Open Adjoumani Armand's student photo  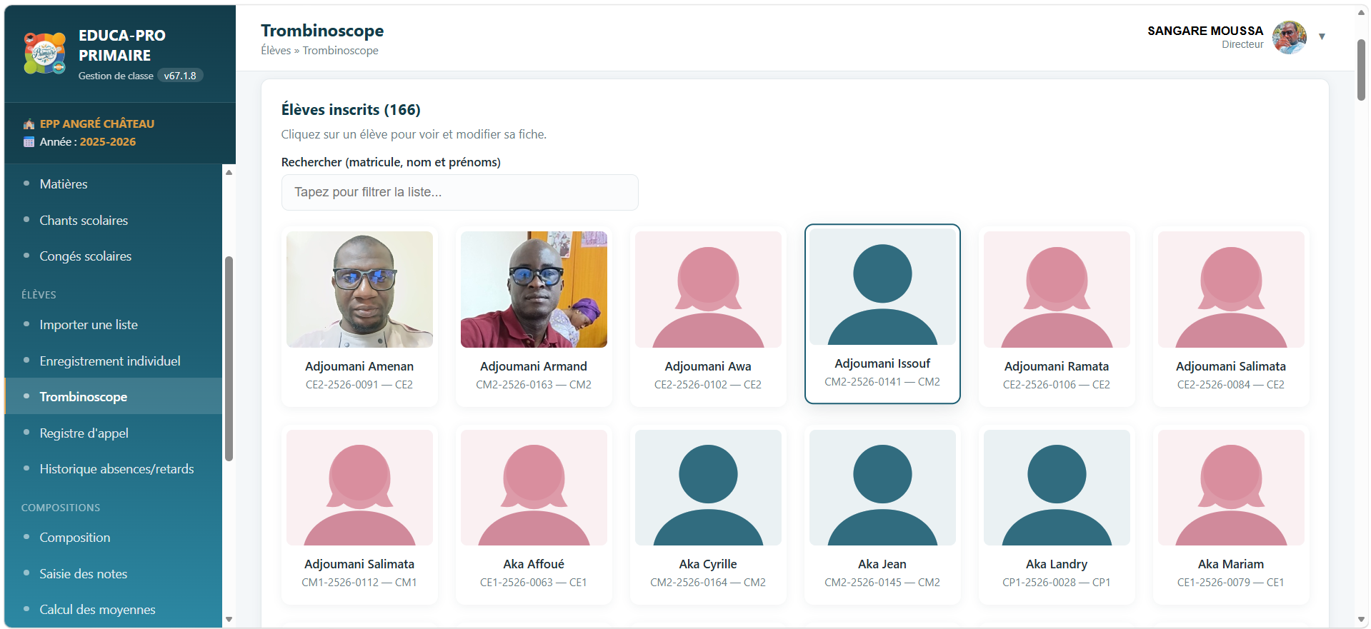click(x=534, y=290)
